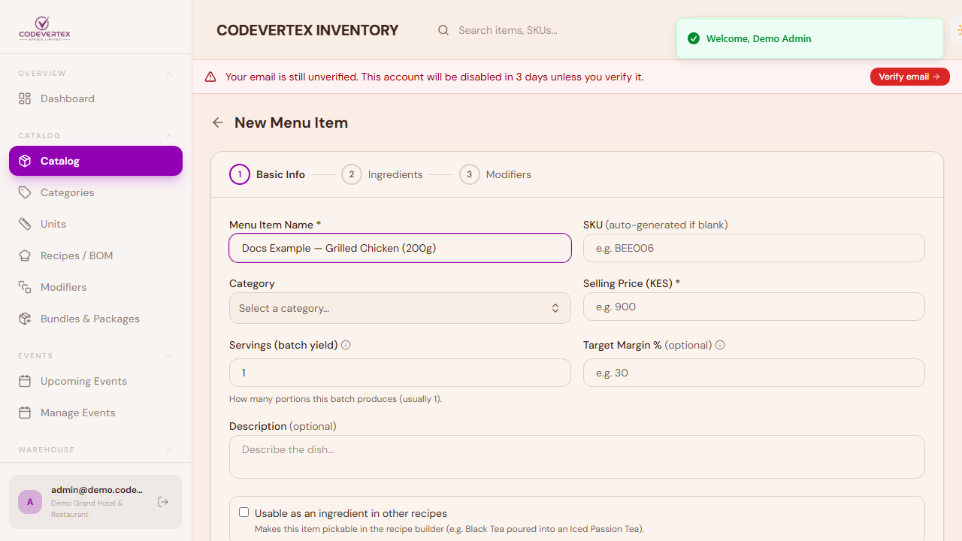The width and height of the screenshot is (962, 541).
Task: Click the CODEVERTEX INVENTORY header title
Action: (x=307, y=30)
